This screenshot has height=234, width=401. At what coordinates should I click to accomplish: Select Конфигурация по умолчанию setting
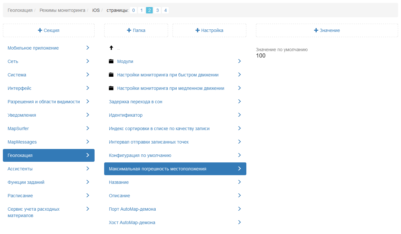point(175,155)
